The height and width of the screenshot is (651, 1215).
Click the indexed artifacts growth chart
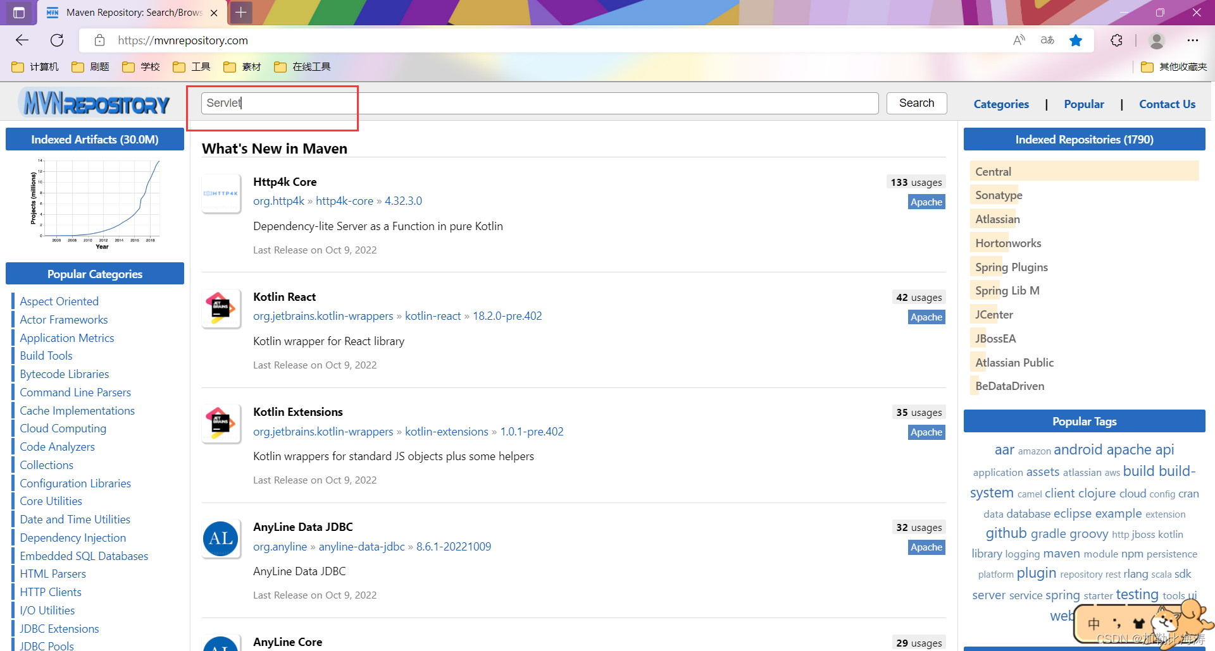[x=95, y=204]
